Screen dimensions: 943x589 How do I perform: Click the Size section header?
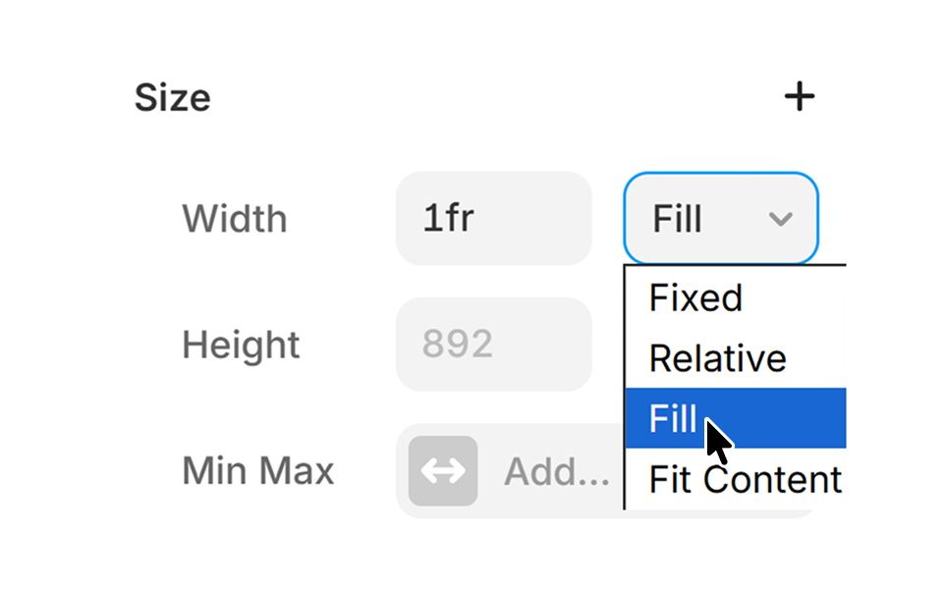tap(172, 96)
